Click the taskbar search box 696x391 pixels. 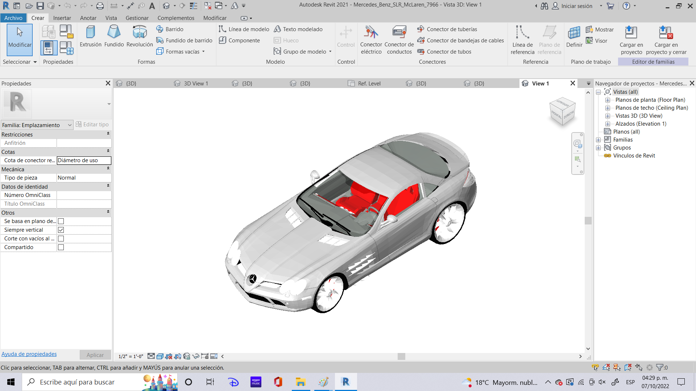pos(100,382)
